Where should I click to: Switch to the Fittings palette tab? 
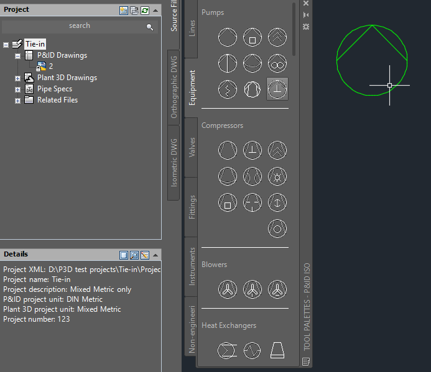pos(192,207)
